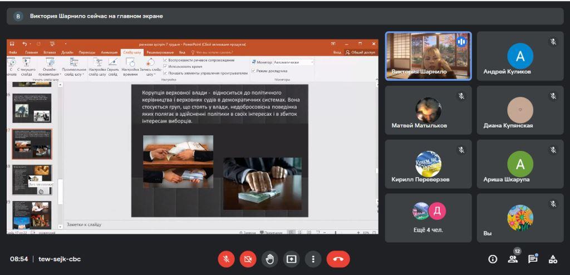
Task: Toggle 'Воспроизвести речевое сопровождение' checkbox
Action: point(165,60)
